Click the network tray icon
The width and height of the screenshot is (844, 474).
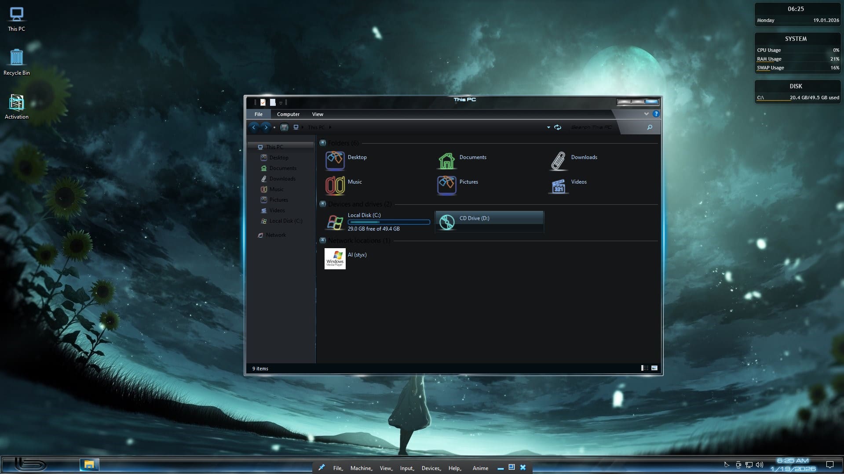[749, 465]
